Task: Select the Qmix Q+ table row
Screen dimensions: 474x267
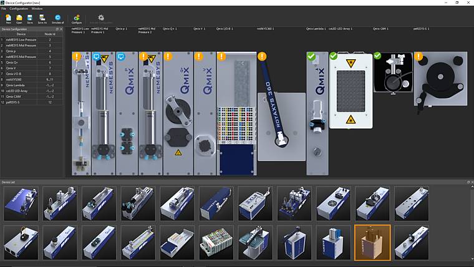Action: pyautogui.click(x=31, y=62)
